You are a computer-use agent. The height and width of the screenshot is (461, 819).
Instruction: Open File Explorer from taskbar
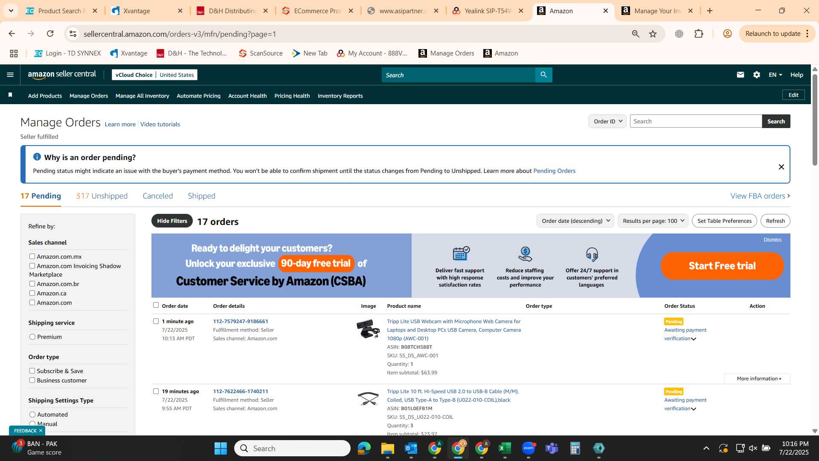click(388, 448)
